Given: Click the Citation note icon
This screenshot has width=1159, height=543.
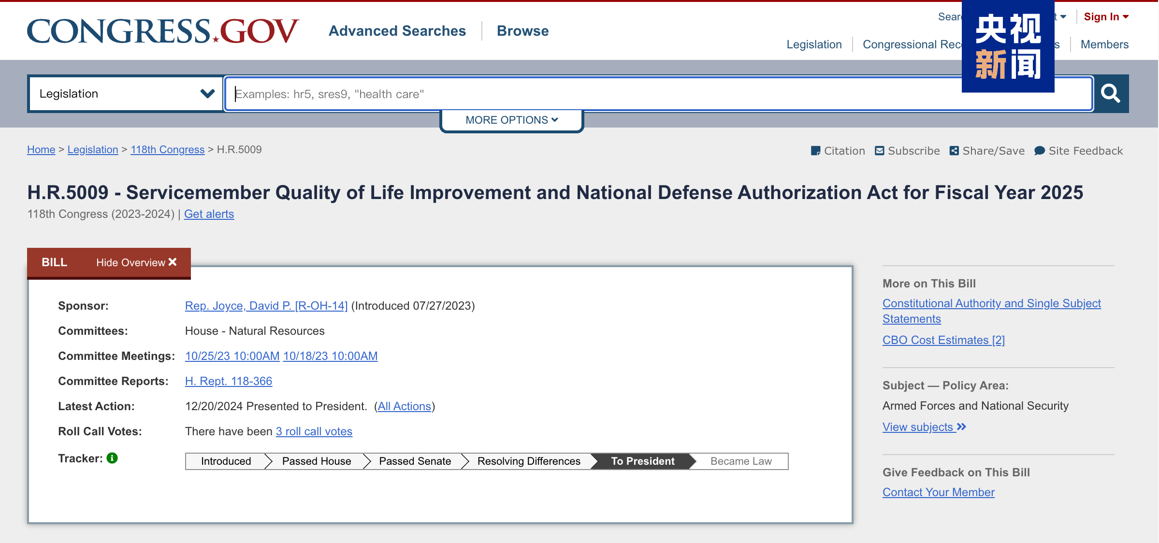Looking at the screenshot, I should [x=815, y=151].
